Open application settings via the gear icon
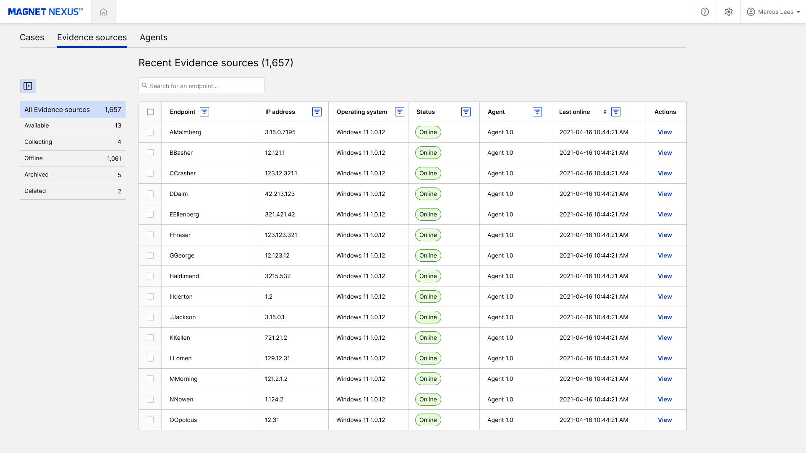806x453 pixels. click(729, 11)
